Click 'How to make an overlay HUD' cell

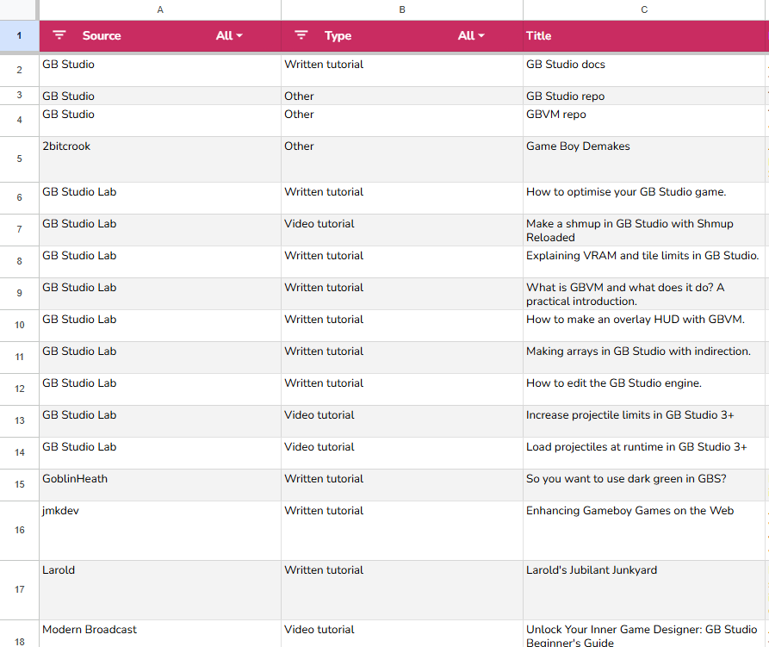644,326
